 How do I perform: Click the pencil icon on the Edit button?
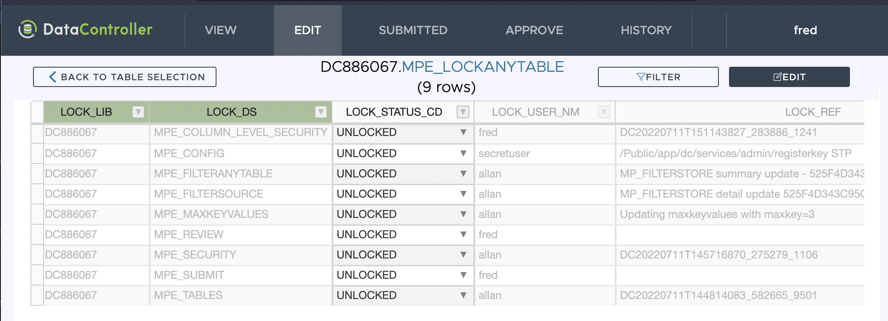[x=777, y=77]
